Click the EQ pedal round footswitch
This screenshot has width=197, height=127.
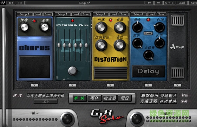(72, 71)
